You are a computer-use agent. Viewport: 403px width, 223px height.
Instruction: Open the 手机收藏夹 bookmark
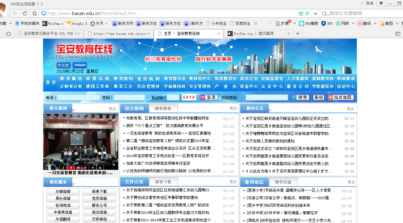pyautogui.click(x=27, y=24)
